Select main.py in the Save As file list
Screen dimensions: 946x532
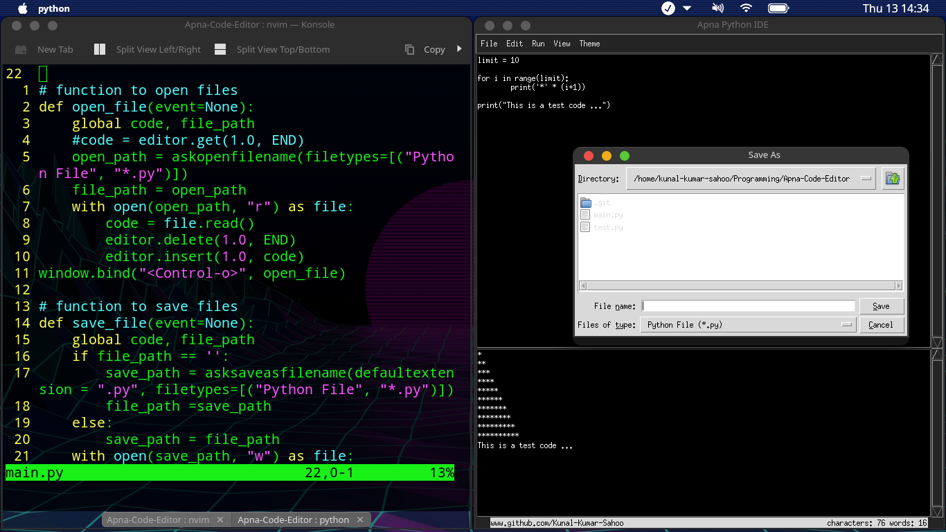601,215
